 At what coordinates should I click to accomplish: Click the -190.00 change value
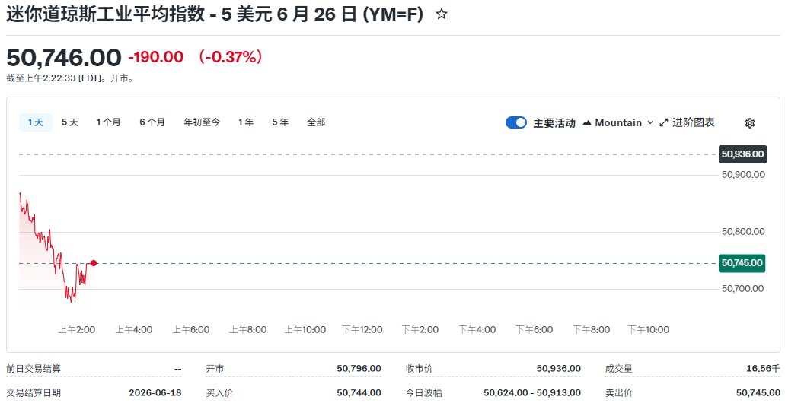[x=155, y=57]
